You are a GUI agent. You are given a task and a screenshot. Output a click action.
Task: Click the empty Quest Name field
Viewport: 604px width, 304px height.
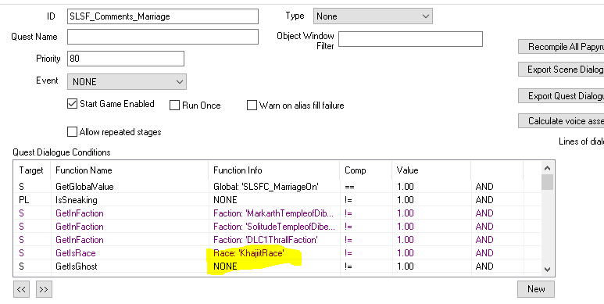[163, 37]
